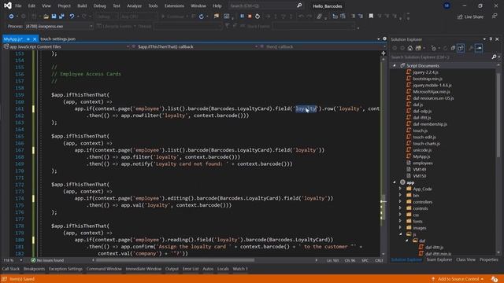This screenshot has height=283, width=504.
Task: Click the Bookmark toolbar icon
Action: coord(371,16)
